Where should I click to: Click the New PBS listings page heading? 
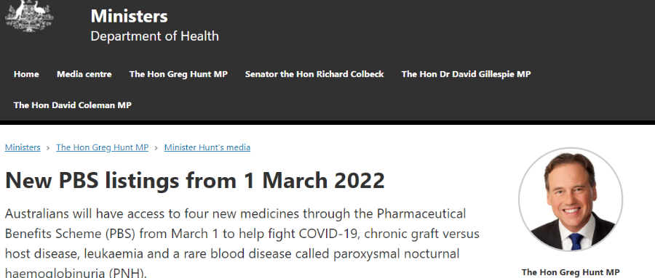point(194,181)
